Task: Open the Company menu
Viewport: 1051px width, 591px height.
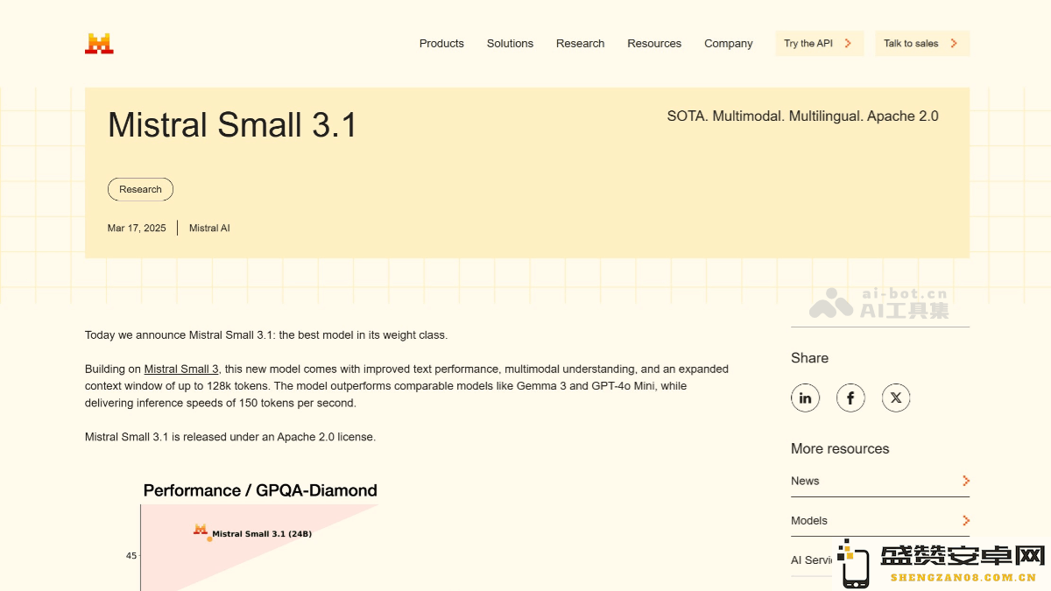Action: tap(729, 43)
